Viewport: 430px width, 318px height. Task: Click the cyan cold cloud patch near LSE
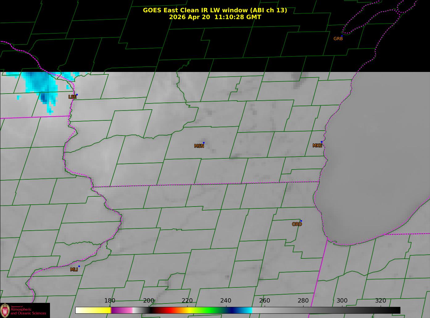[42, 88]
